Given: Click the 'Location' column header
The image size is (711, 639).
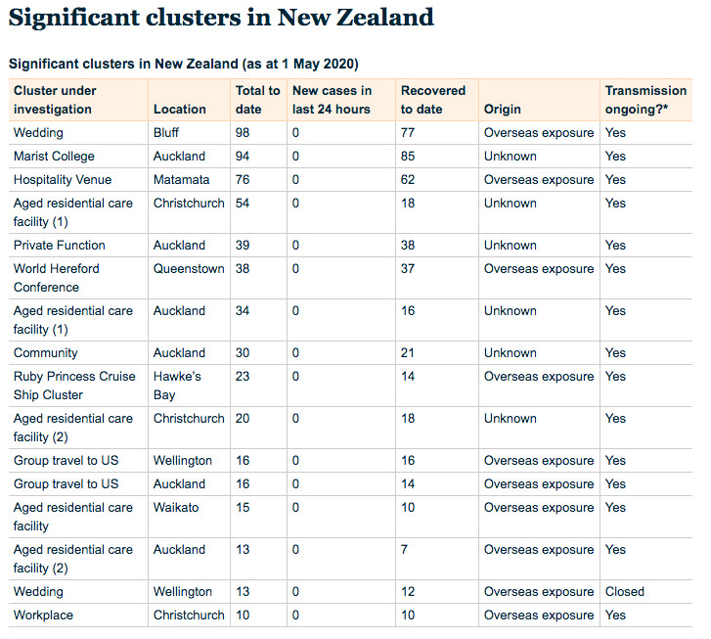Looking at the screenshot, I should point(179,110).
